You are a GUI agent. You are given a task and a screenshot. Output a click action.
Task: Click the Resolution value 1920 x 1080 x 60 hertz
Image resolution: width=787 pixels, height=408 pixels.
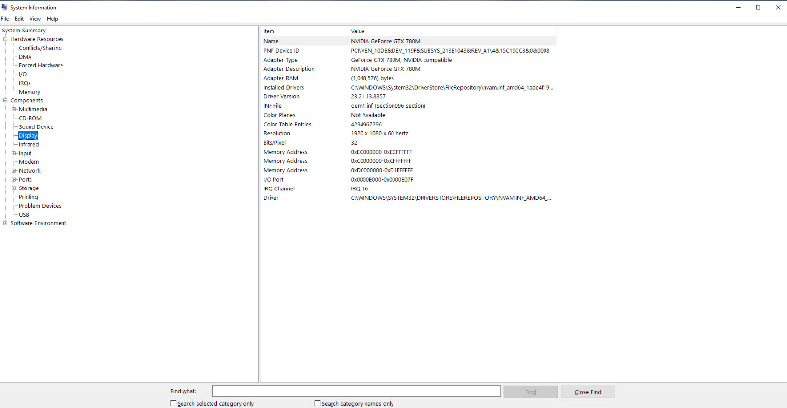coord(379,133)
